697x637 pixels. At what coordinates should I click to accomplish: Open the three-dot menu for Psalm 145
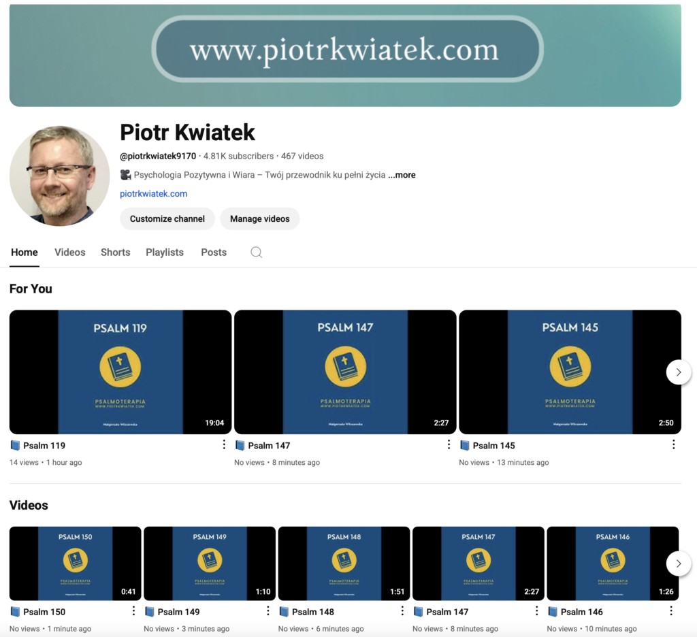point(673,444)
